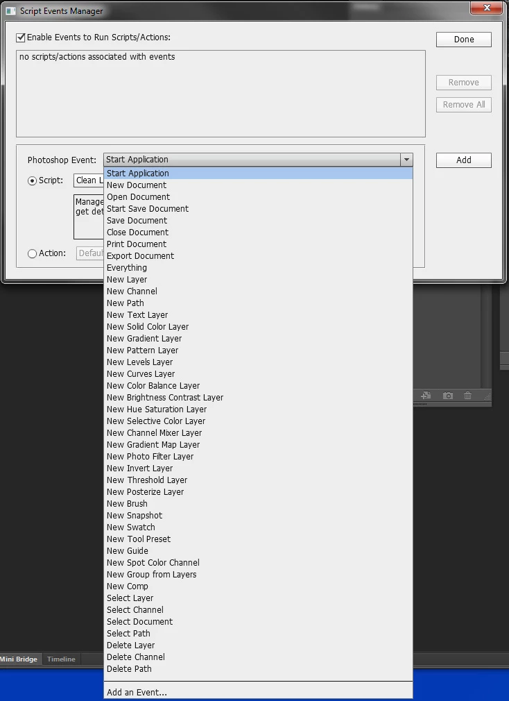509x701 pixels.
Task: Choose Select Layer event
Action: [x=258, y=598]
